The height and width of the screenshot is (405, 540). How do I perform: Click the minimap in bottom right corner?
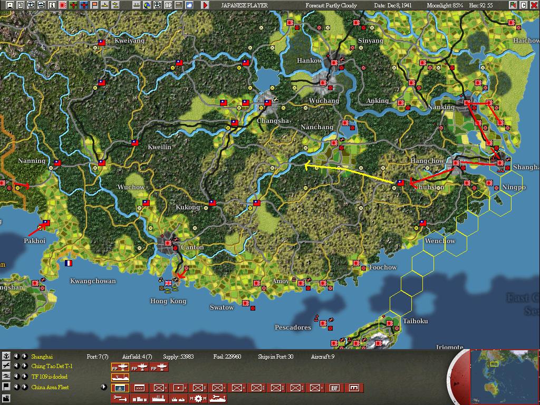(x=504, y=377)
